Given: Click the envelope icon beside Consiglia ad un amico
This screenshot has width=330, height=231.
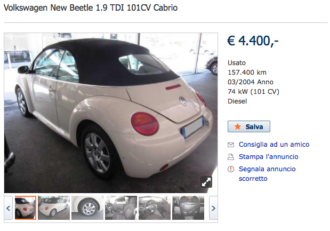Looking at the screenshot, I should pyautogui.click(x=231, y=145).
